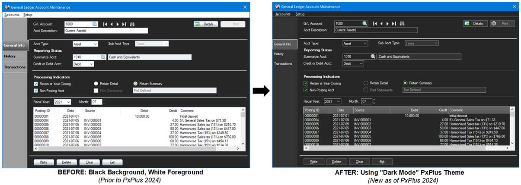Open Summarize Acct lookup in BEFORE window
This screenshot has width=521, height=185.
point(103,57)
